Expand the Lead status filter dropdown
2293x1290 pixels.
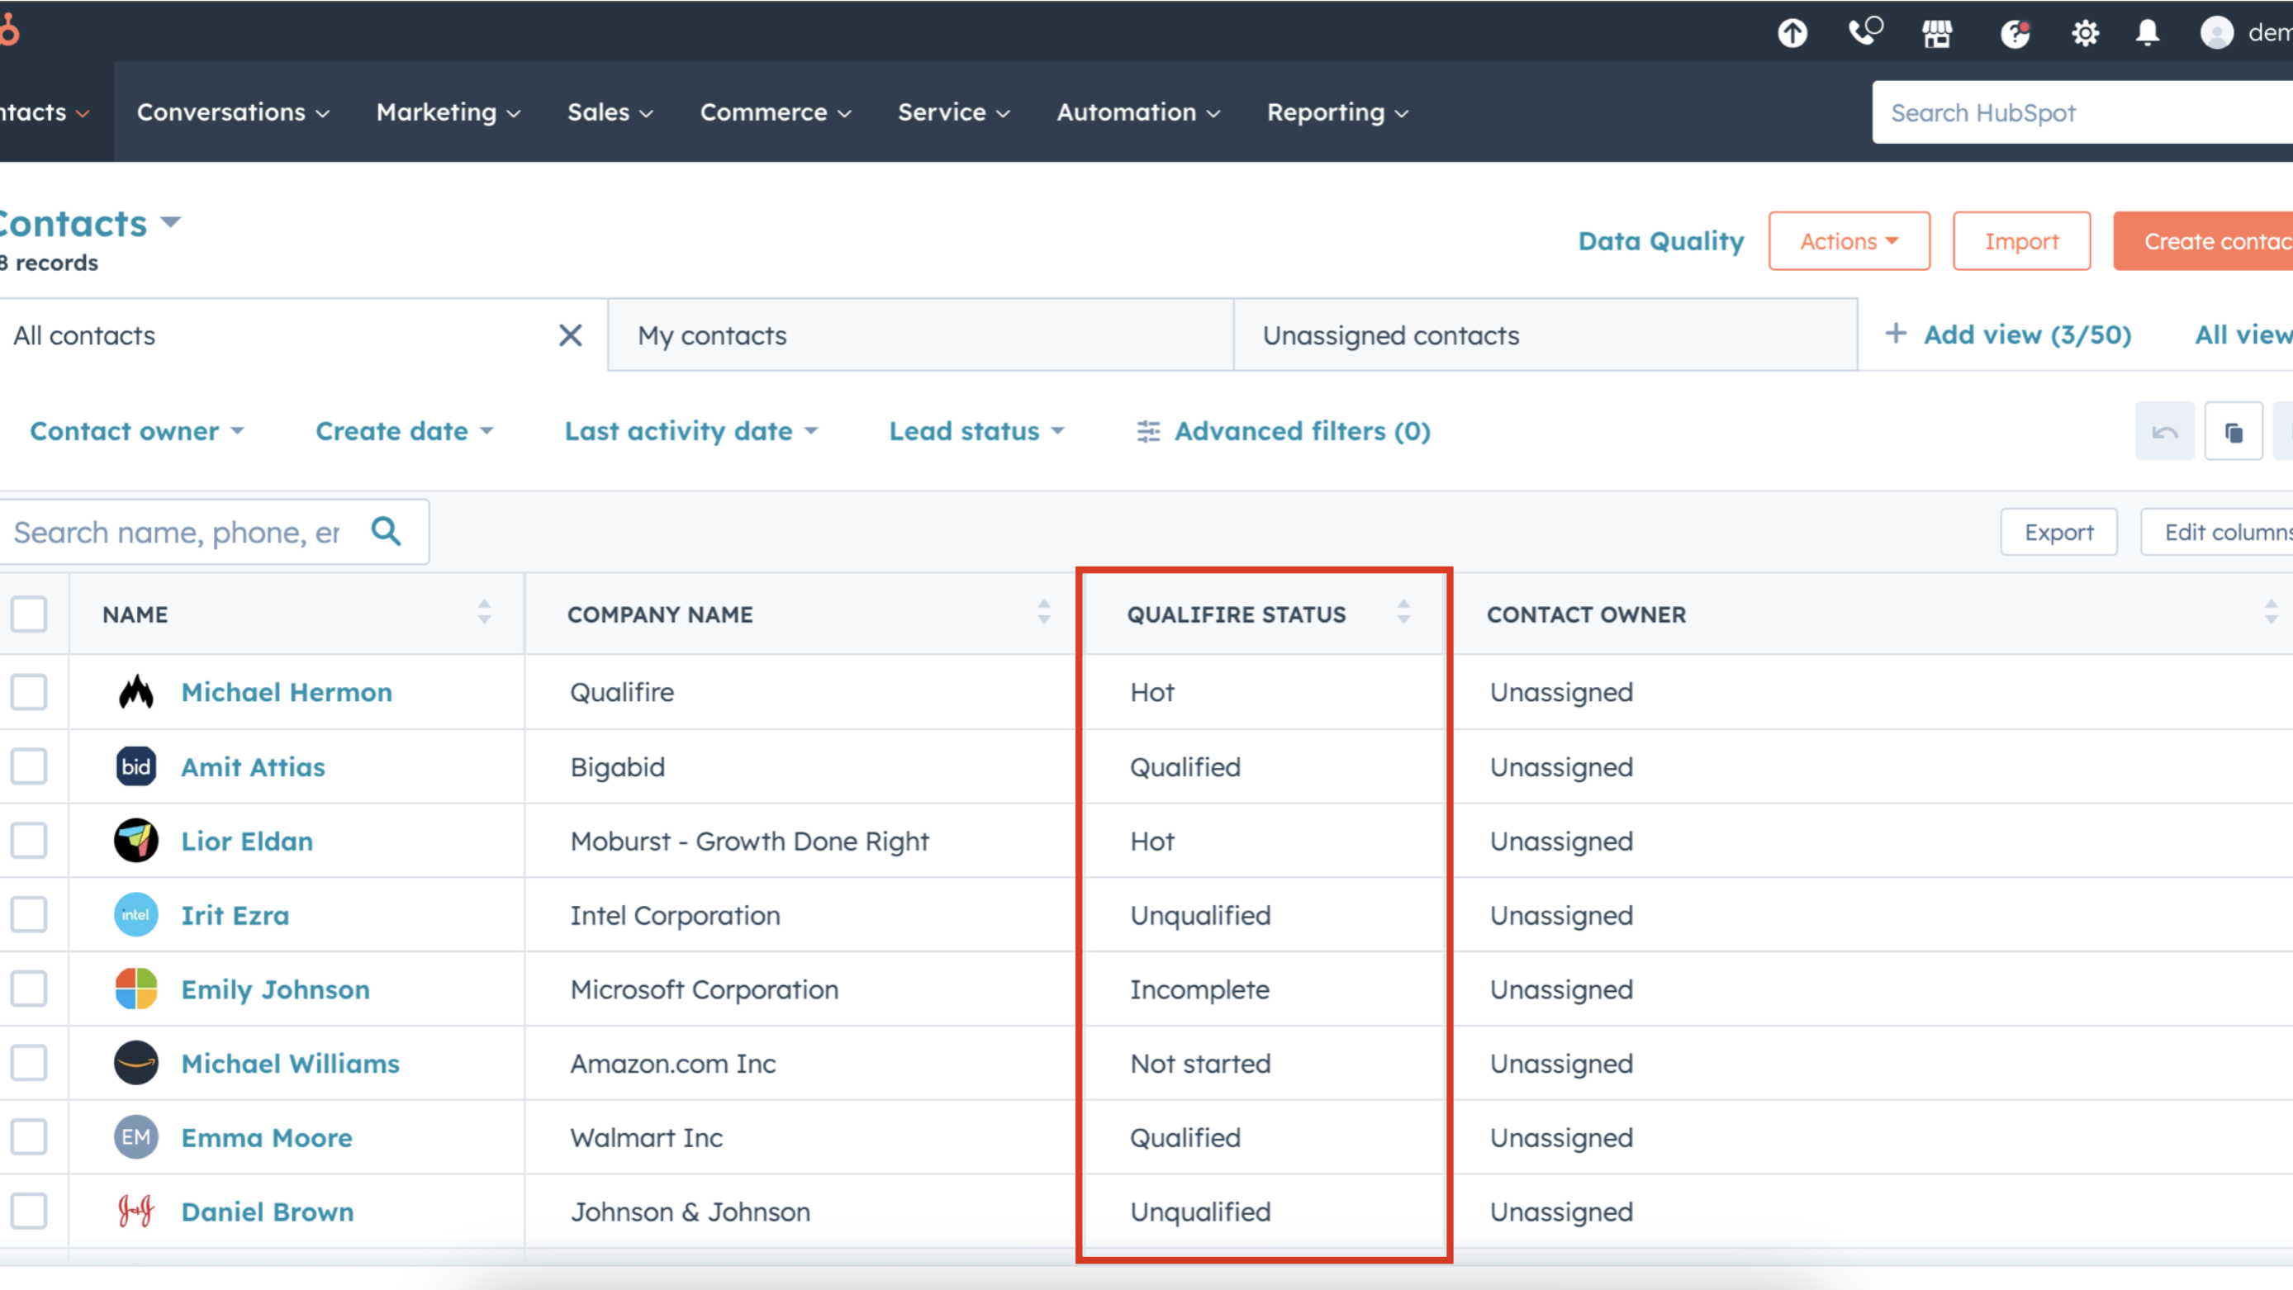coord(976,432)
